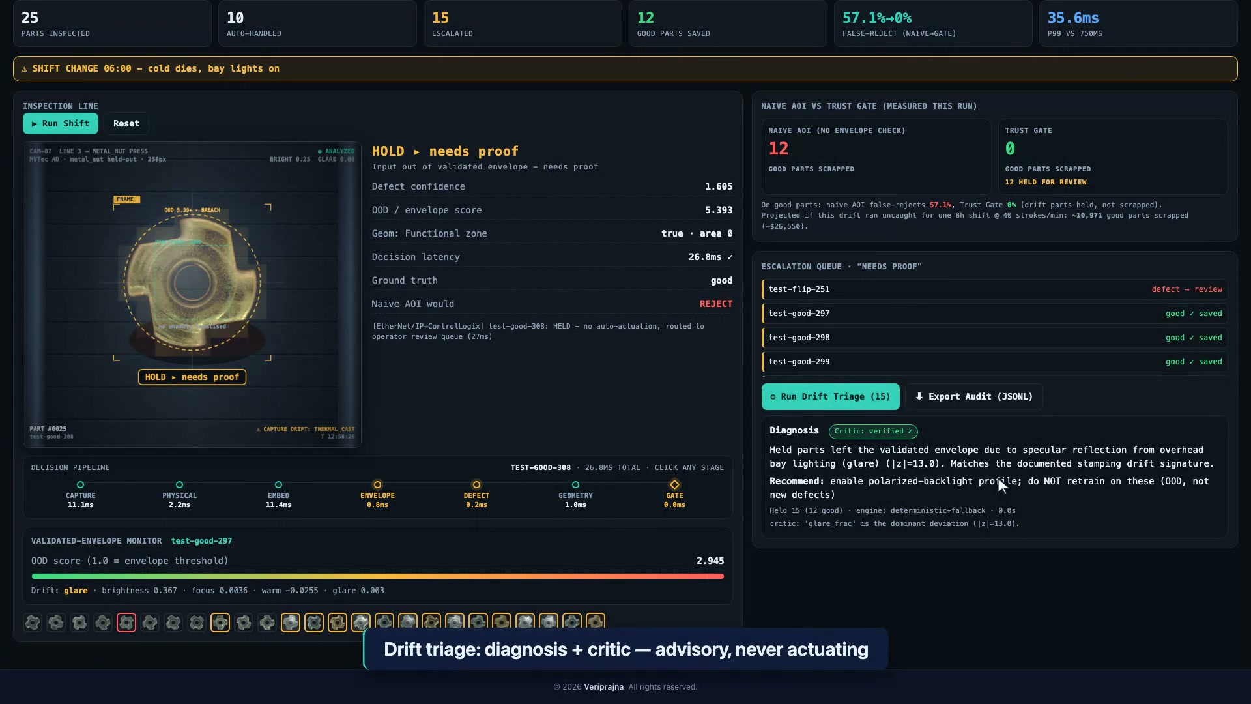The height and width of the screenshot is (704, 1251).
Task: Run Drift Triage (15)
Action: tap(830, 396)
